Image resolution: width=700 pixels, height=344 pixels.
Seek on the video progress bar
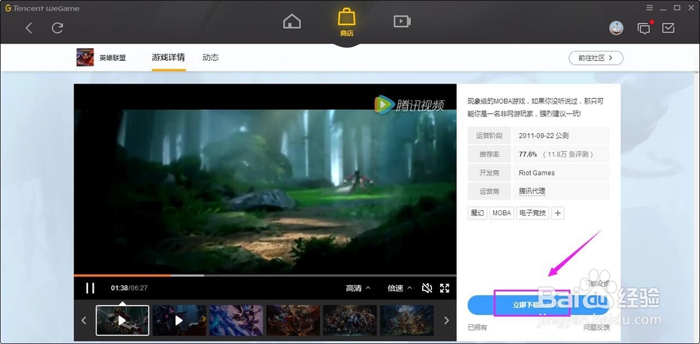(x=265, y=275)
